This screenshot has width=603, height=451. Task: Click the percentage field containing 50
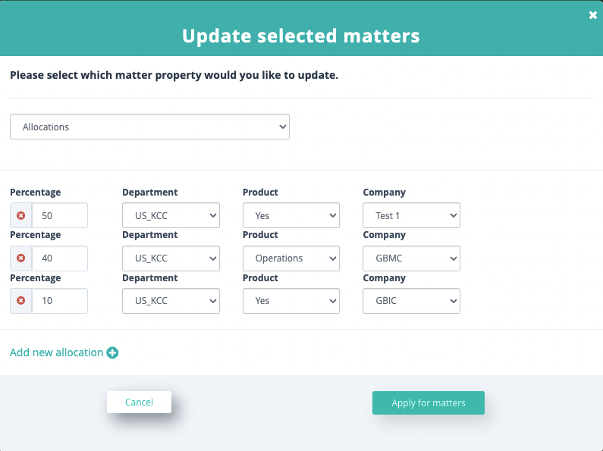tap(60, 215)
